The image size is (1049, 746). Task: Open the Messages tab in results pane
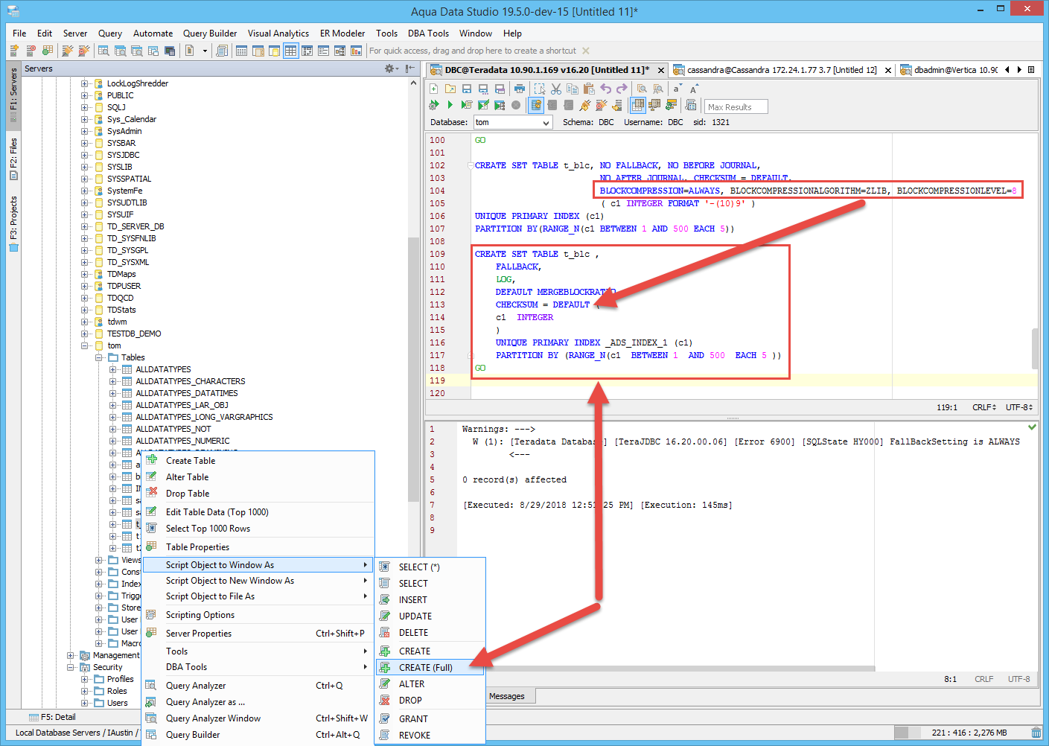[507, 697]
